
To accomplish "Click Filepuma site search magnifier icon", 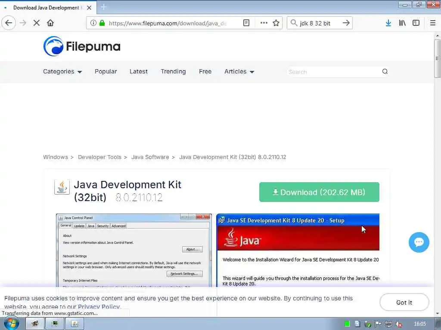I will coord(385,72).
